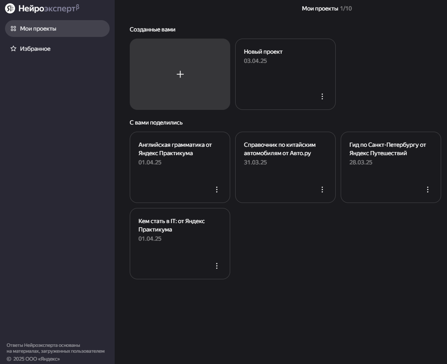Open three-dot menu on Гид по Санкт-Петербургу card
447x364 pixels.
tap(428, 190)
